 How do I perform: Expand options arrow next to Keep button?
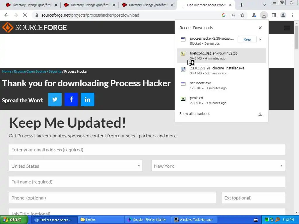pyautogui.click(x=260, y=39)
